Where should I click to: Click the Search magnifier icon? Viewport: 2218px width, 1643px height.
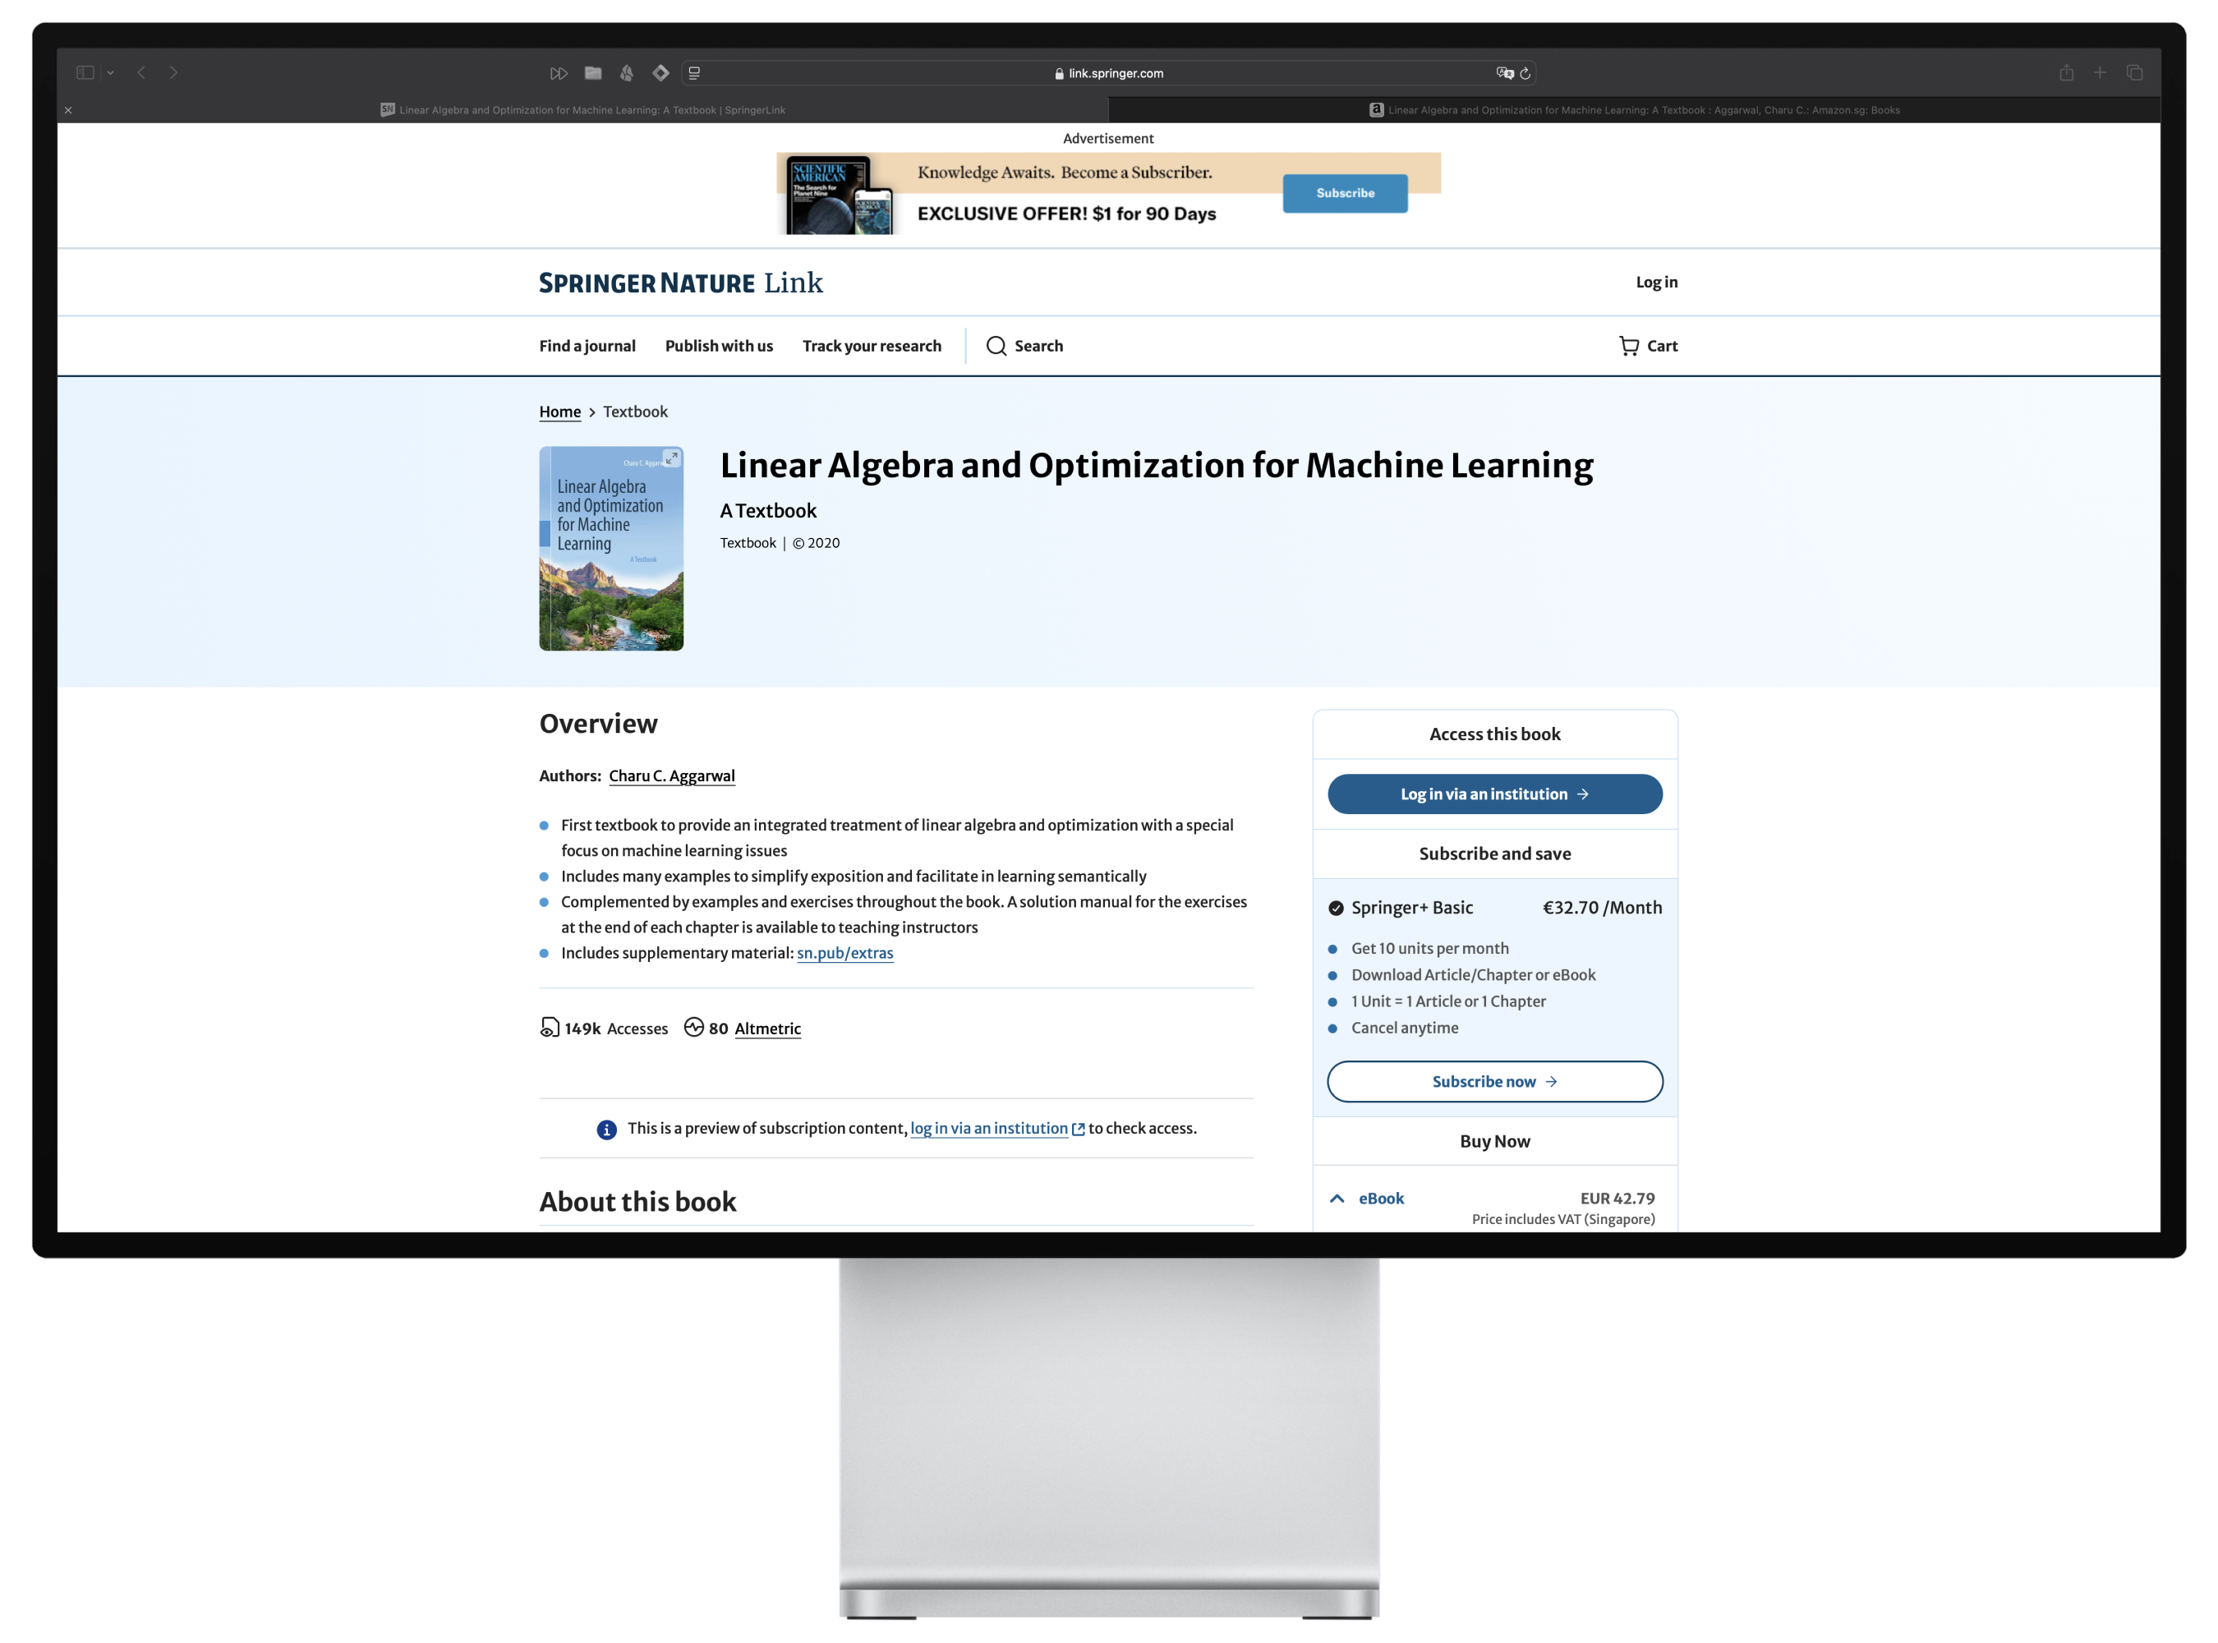pos(996,346)
